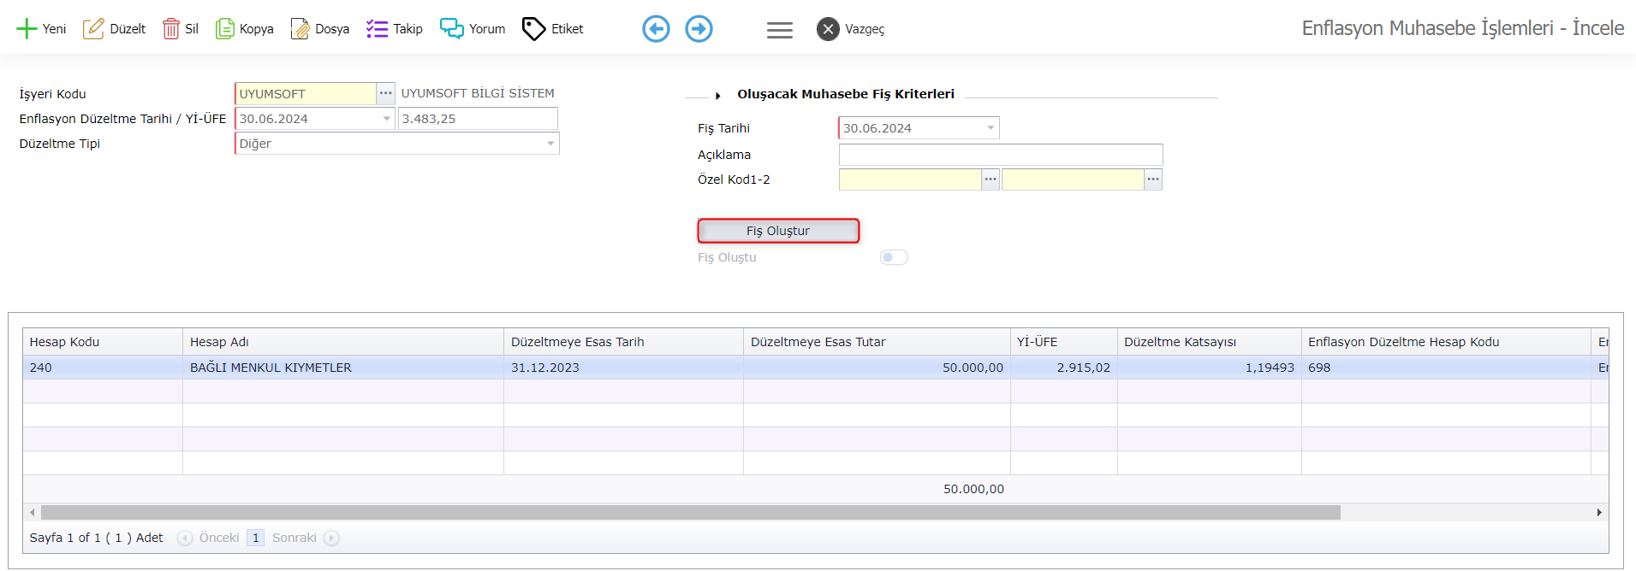1636x571 pixels.
Task: Click the Açıklama text field
Action: pos(1001,155)
